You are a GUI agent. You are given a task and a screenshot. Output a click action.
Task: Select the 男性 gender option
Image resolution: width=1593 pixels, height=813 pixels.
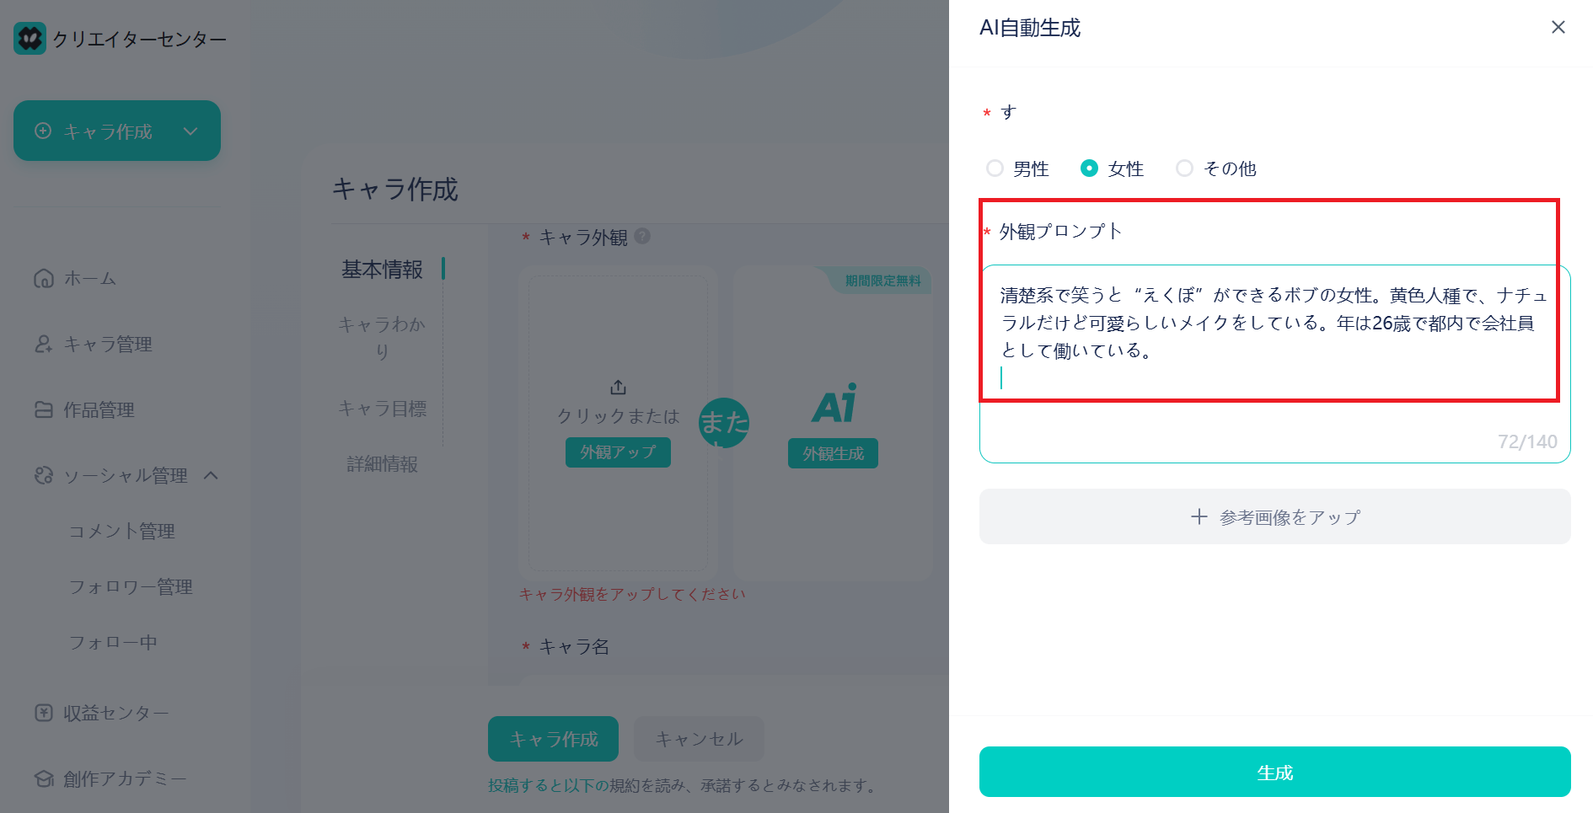(x=995, y=168)
